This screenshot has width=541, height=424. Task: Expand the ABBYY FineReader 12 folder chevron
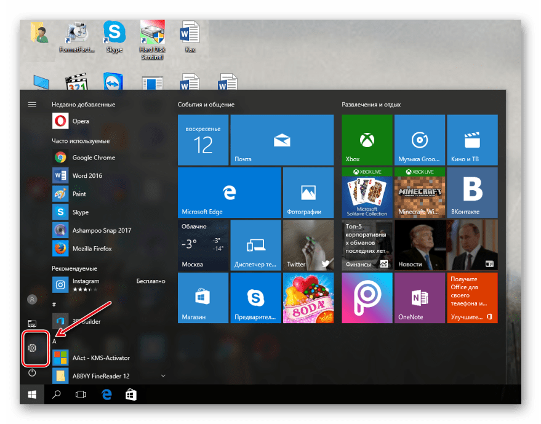point(163,375)
